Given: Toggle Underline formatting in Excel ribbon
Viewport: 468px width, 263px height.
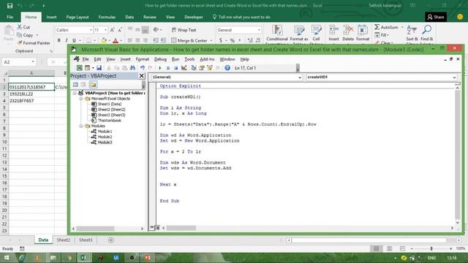Looking at the screenshot, I should coord(74,40).
